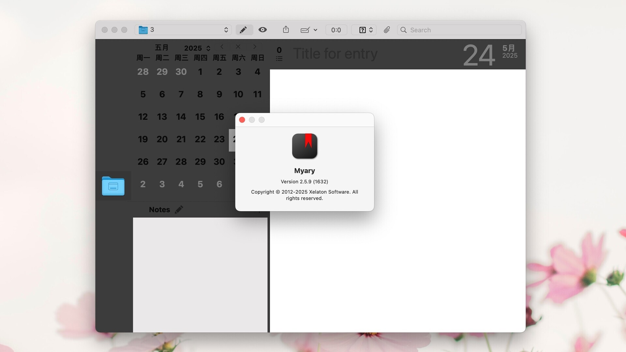Toggle the word count display showing 0:0
Image resolution: width=626 pixels, height=352 pixels.
click(336, 30)
